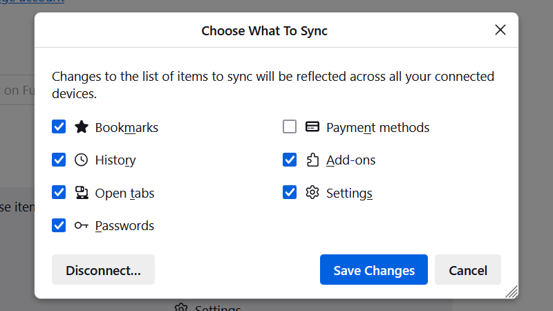Click the Add-ons puzzle piece icon
The height and width of the screenshot is (311, 553).
(312, 160)
